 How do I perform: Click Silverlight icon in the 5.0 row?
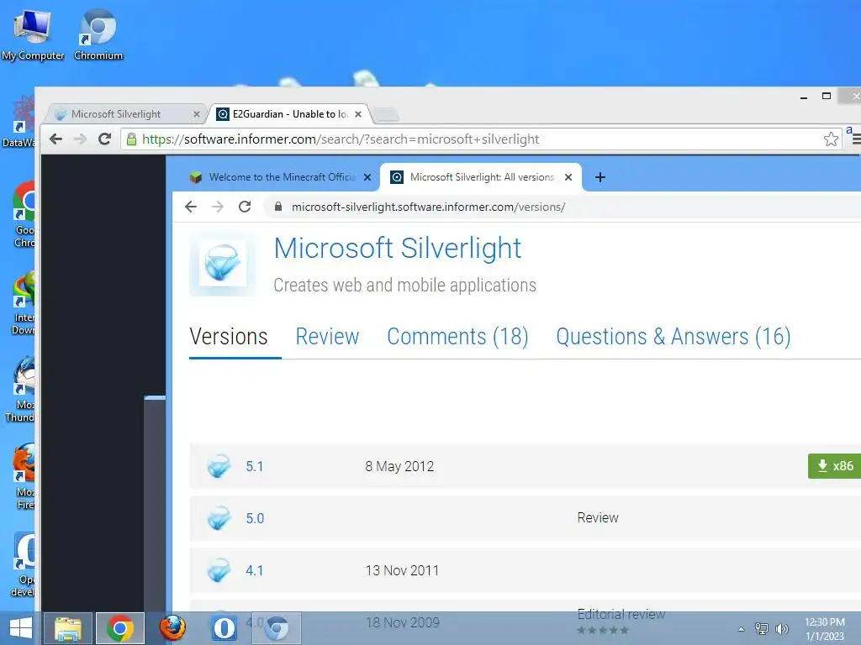click(219, 517)
